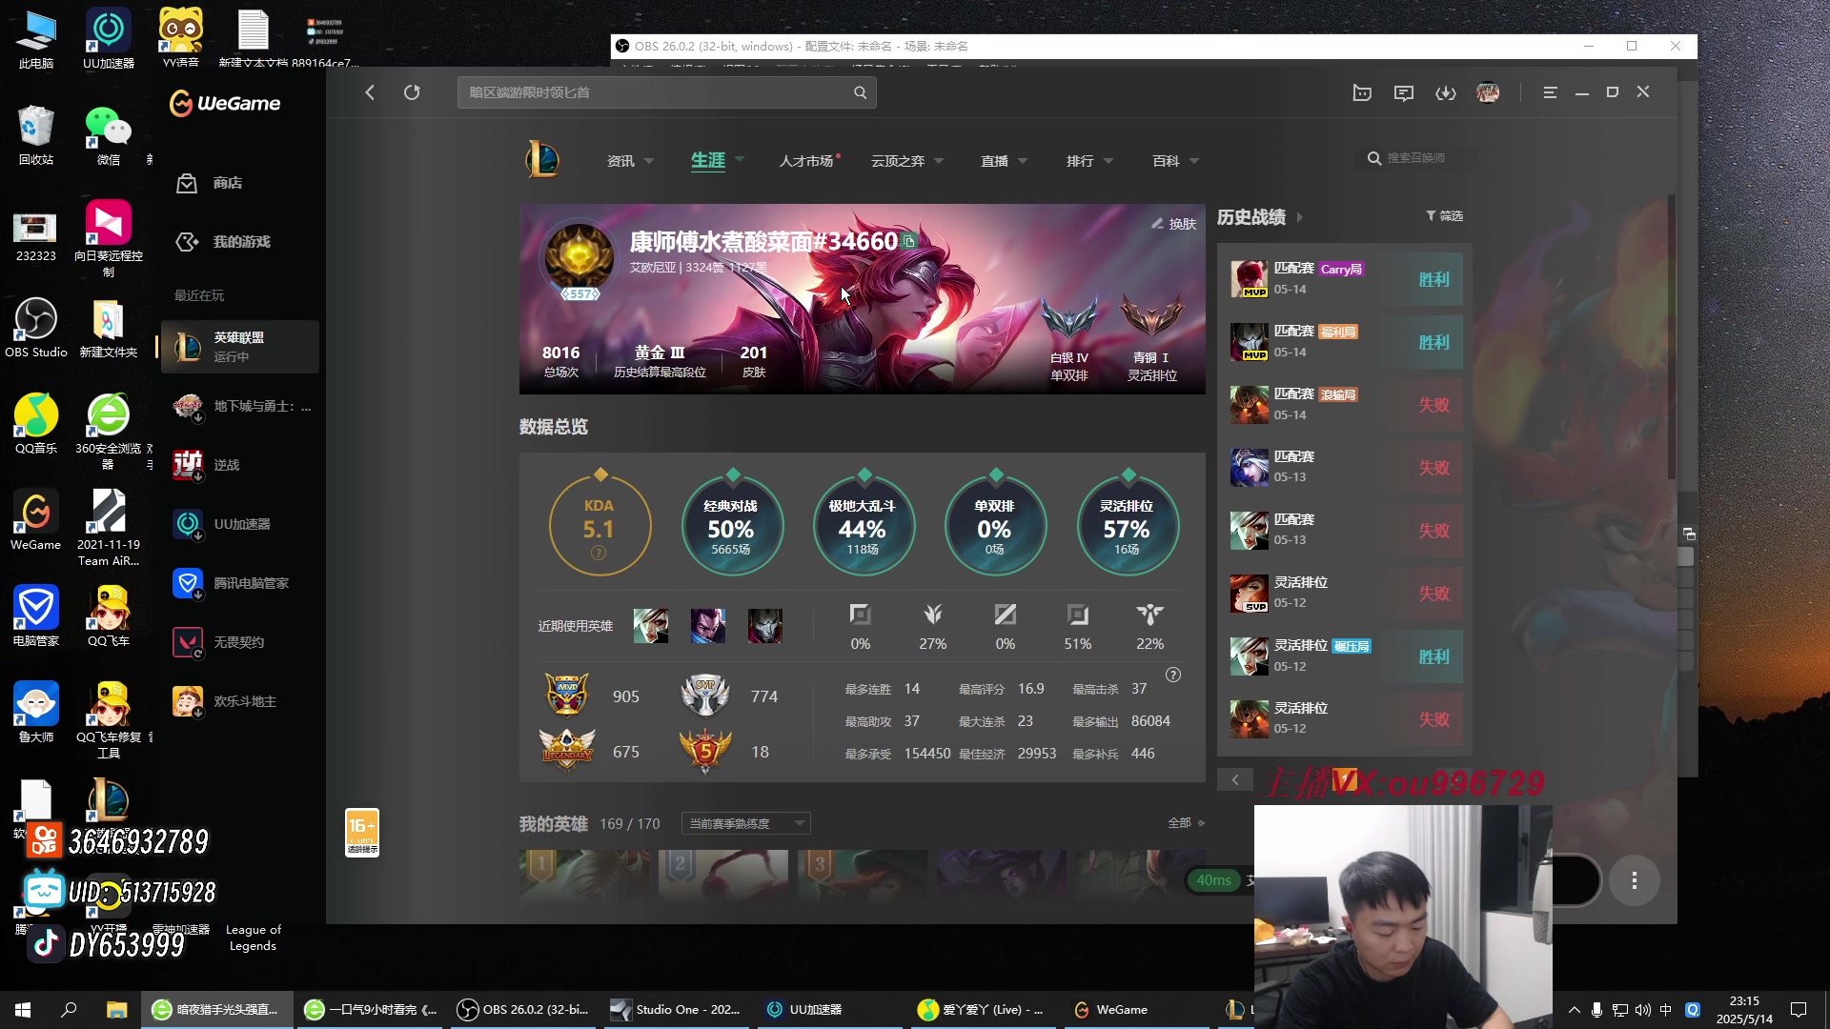Open the Carry局 match from 05-14
The height and width of the screenshot is (1029, 1830).
pos(1345,279)
